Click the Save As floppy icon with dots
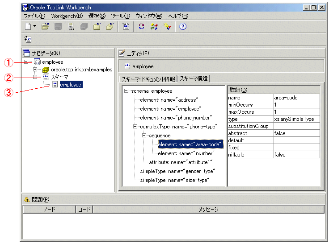This screenshot has width=329, height=243. (x=71, y=26)
